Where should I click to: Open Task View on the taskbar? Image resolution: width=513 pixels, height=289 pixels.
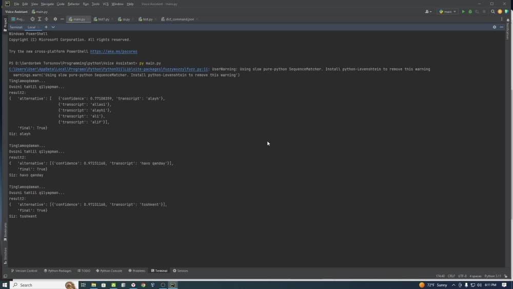(83, 285)
